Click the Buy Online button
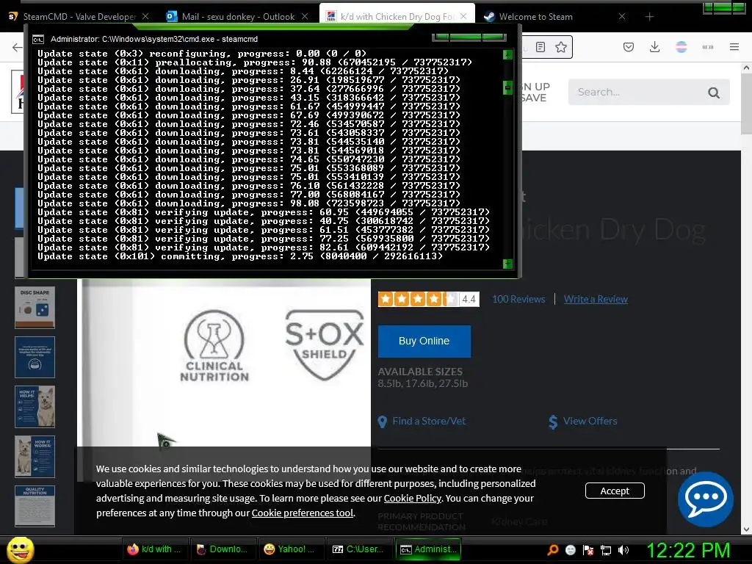This screenshot has height=564, width=752. 424,341
